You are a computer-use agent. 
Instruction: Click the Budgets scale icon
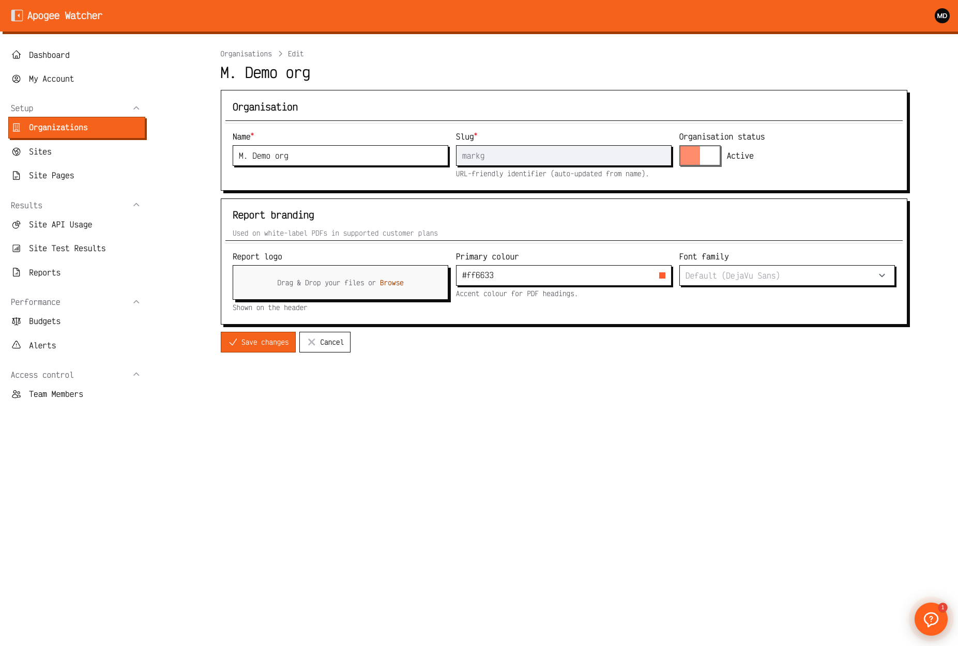[17, 321]
